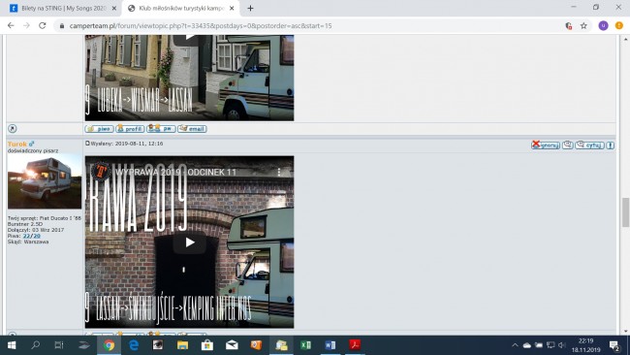Open Windows taskbar search
Viewport: 630px width, 355px height.
click(35, 345)
